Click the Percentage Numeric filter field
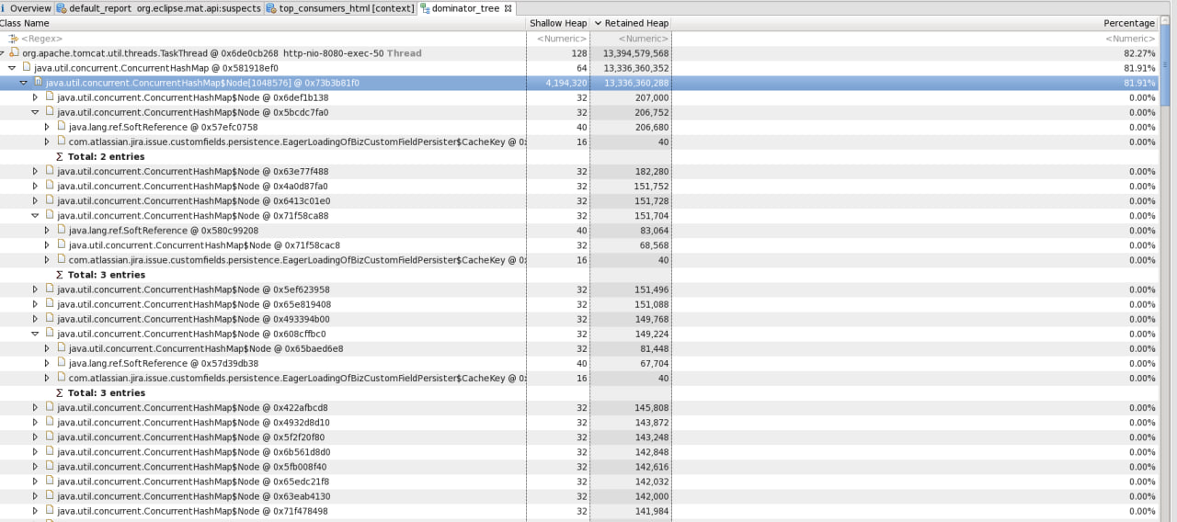The height and width of the screenshot is (522, 1177). point(915,39)
